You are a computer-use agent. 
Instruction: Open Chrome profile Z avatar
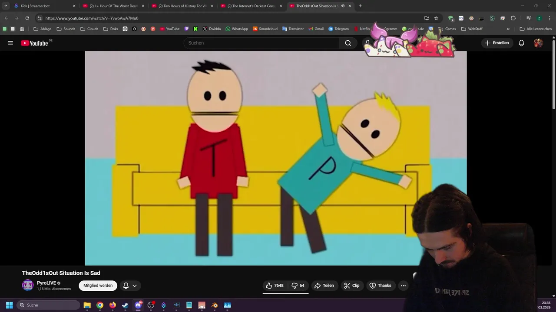click(x=539, y=18)
